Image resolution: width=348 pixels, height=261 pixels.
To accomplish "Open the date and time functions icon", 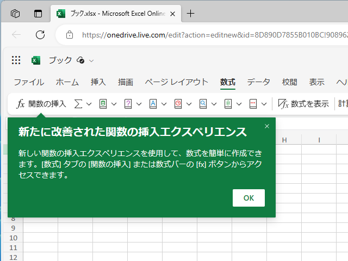I will tap(178, 104).
